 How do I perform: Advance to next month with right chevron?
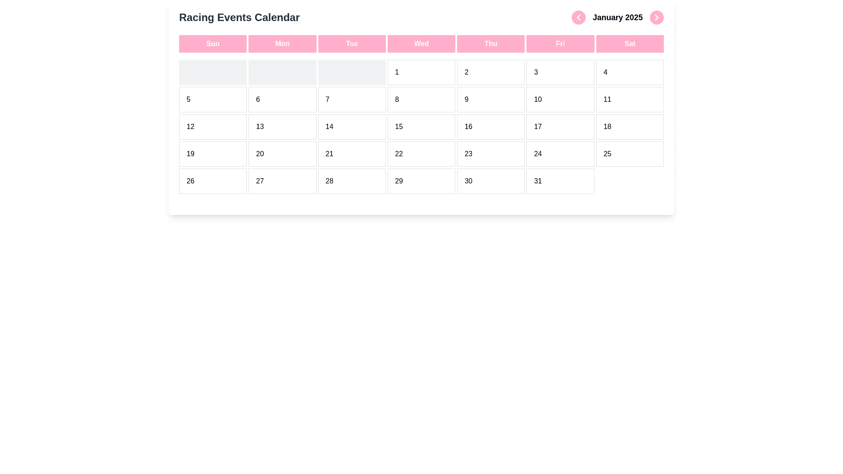point(656,18)
